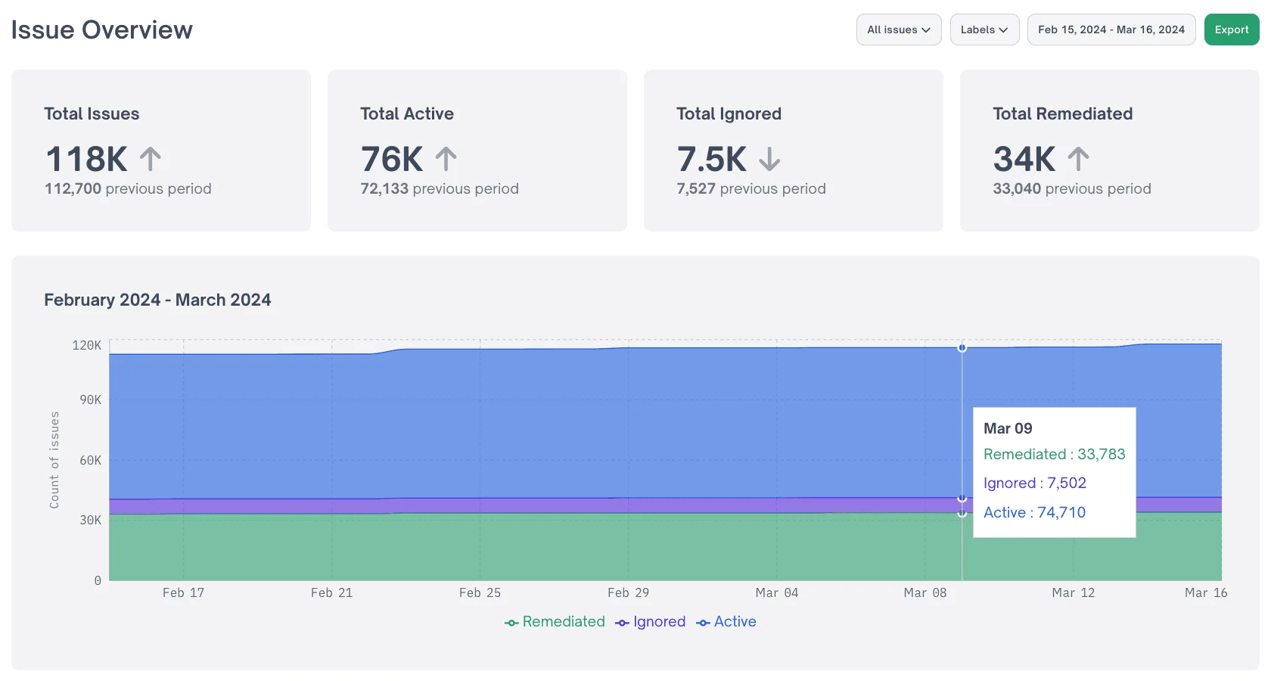This screenshot has width=1271, height=681.
Task: Toggle the Remediated series visibility
Action: (563, 621)
